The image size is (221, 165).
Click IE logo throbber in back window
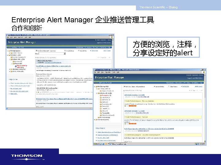[x=112, y=37]
